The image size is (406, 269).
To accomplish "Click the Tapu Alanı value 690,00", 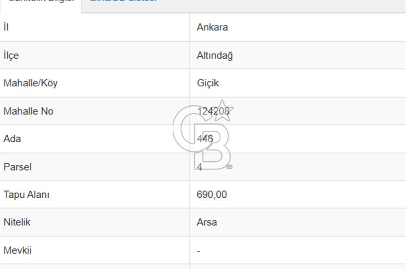I will click(x=212, y=194).
